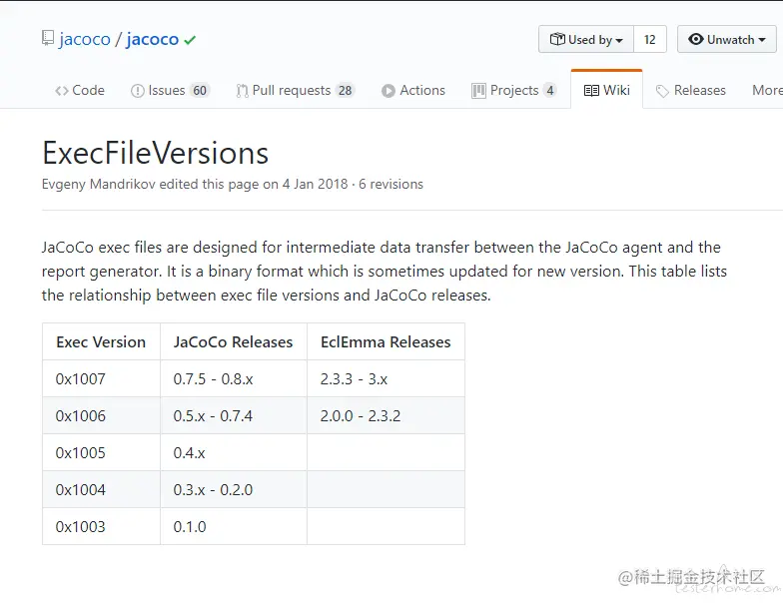Open the More tab menu
The width and height of the screenshot is (783, 604).
tap(767, 90)
